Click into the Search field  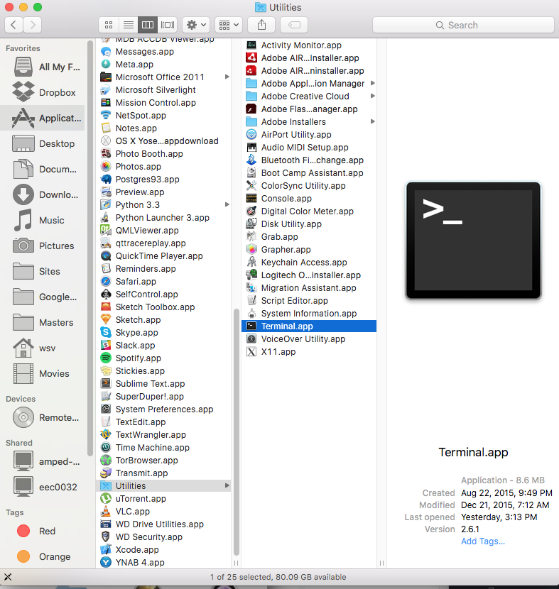463,25
